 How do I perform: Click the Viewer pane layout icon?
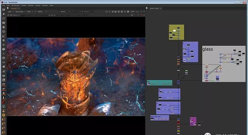click(x=8, y=8)
